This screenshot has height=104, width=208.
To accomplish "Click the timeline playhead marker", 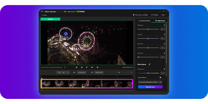I will point(42,78).
